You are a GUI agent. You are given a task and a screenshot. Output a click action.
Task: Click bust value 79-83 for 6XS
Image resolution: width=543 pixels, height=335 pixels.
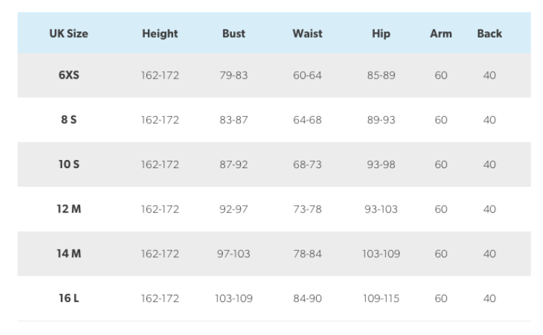click(234, 75)
